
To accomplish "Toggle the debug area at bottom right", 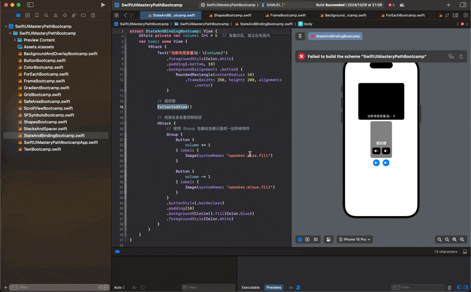I will click(x=465, y=252).
